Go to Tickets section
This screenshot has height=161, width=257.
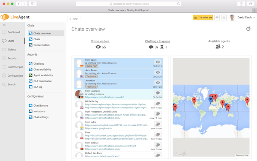click(x=9, y=50)
